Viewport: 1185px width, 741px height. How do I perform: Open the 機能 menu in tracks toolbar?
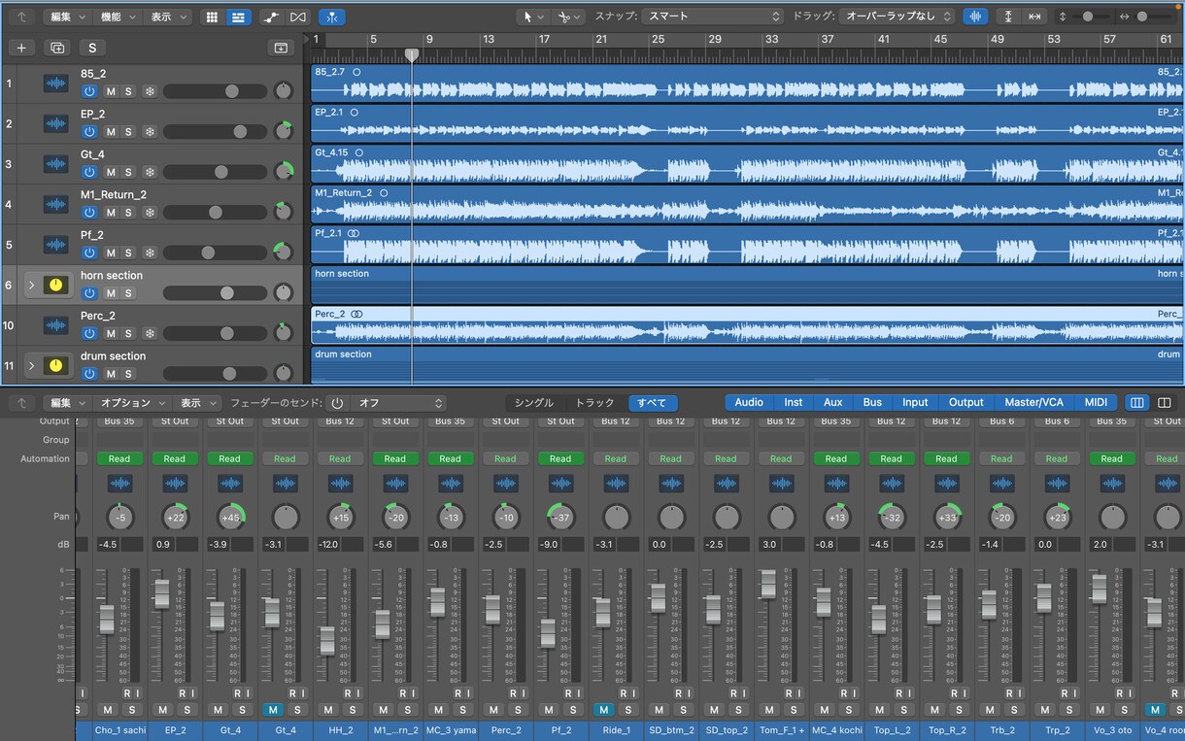118,17
